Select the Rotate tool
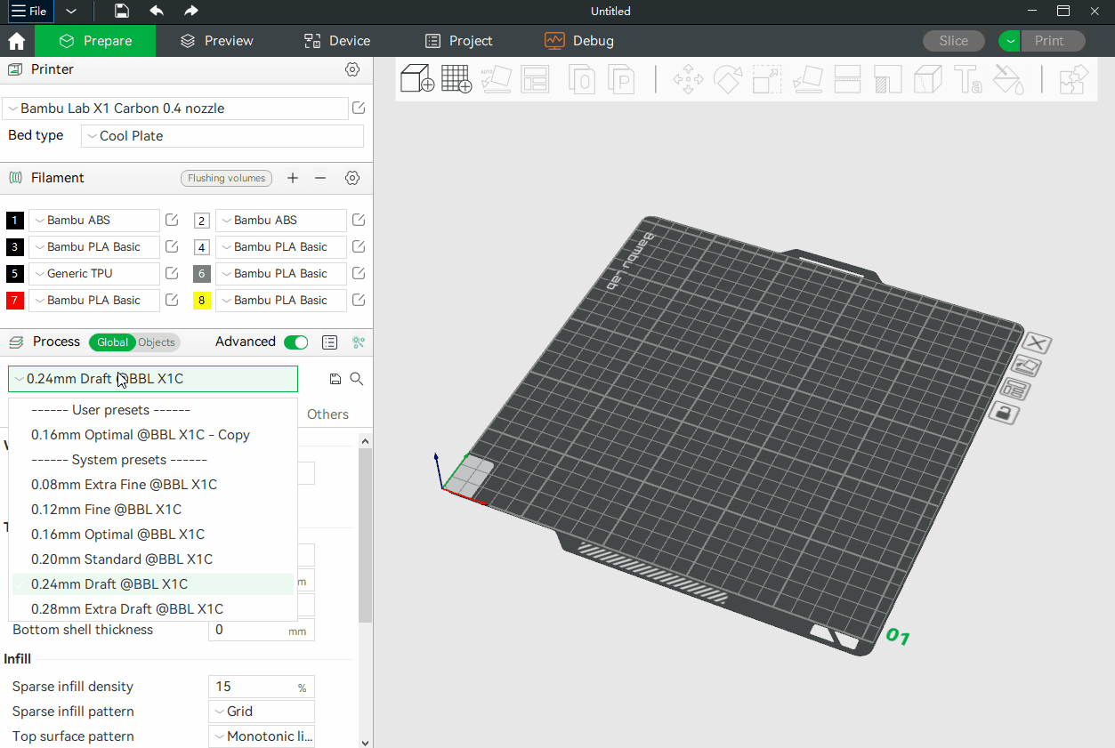This screenshot has height=748, width=1115. 728,79
